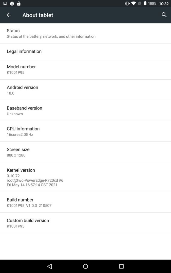Open the Status entry
The width and height of the screenshot is (171, 273).
(86, 33)
